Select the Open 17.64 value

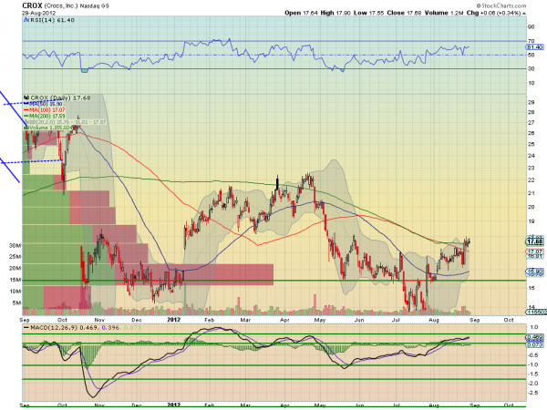[x=301, y=13]
